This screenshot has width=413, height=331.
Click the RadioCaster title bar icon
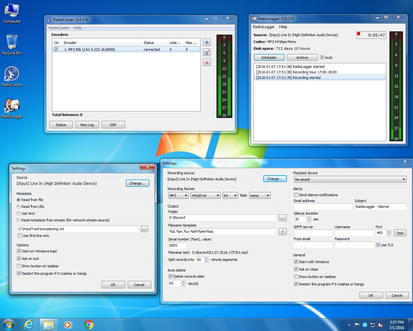coord(49,20)
